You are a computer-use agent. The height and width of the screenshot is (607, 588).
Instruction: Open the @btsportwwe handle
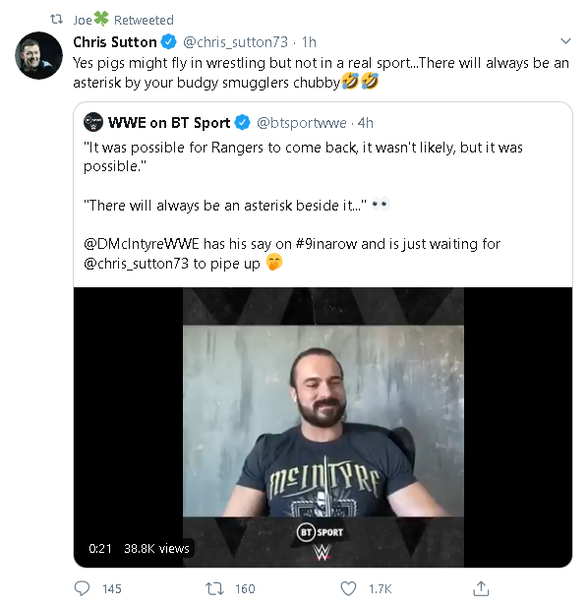[x=302, y=123]
